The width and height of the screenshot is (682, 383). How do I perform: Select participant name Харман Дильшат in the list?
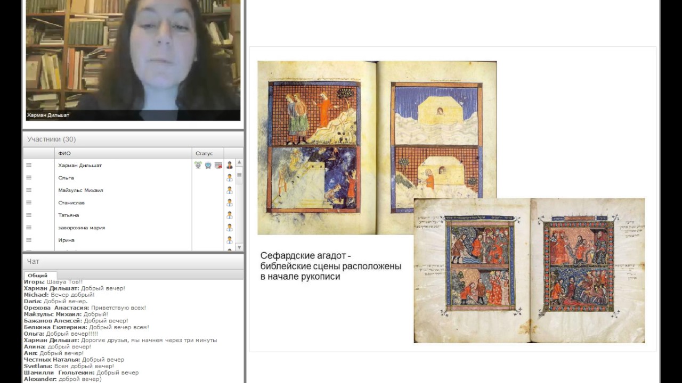[80, 165]
